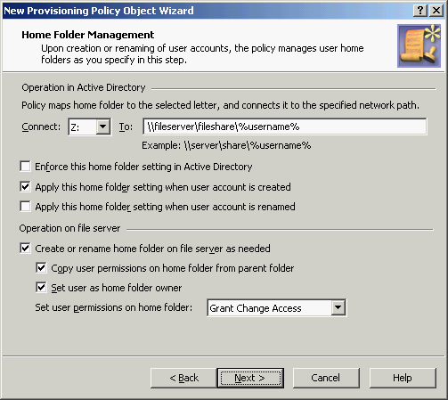The width and height of the screenshot is (448, 400).
Task: Click the question mark help icon in title bar
Action: (420, 11)
